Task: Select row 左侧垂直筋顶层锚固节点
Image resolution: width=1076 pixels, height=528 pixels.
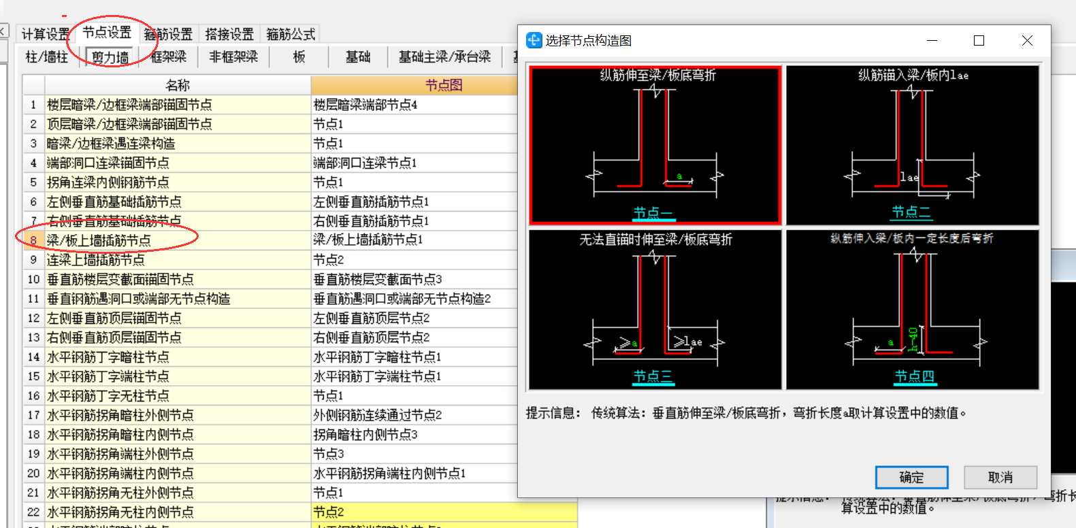Action: 178,318
